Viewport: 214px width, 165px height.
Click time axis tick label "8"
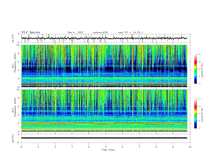pyautogui.click(x=156, y=147)
